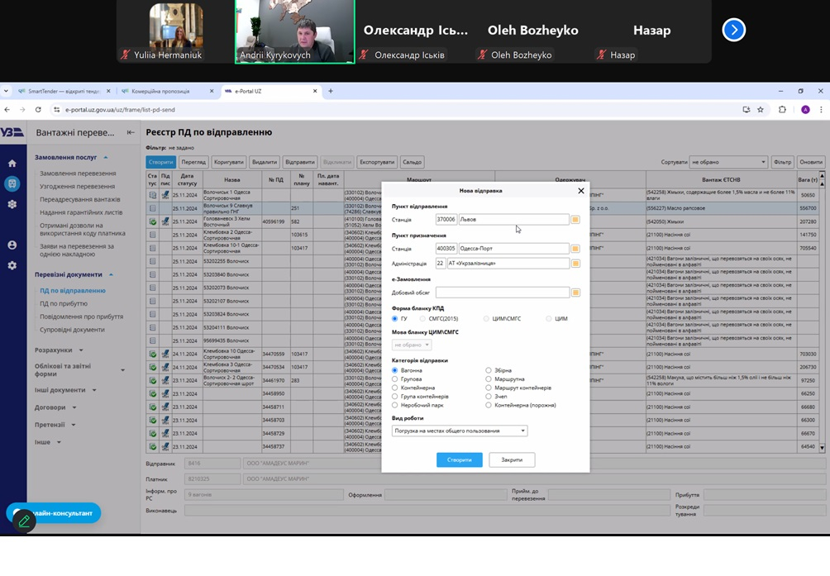Open the Сортувати dropdown
This screenshot has width=830, height=576.
click(x=728, y=162)
